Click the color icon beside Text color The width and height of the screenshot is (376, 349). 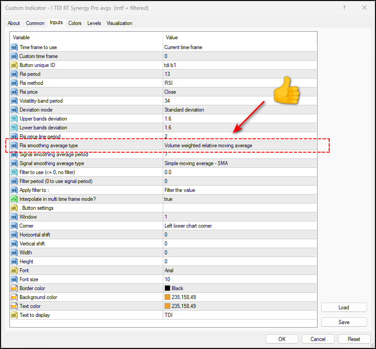click(x=14, y=306)
